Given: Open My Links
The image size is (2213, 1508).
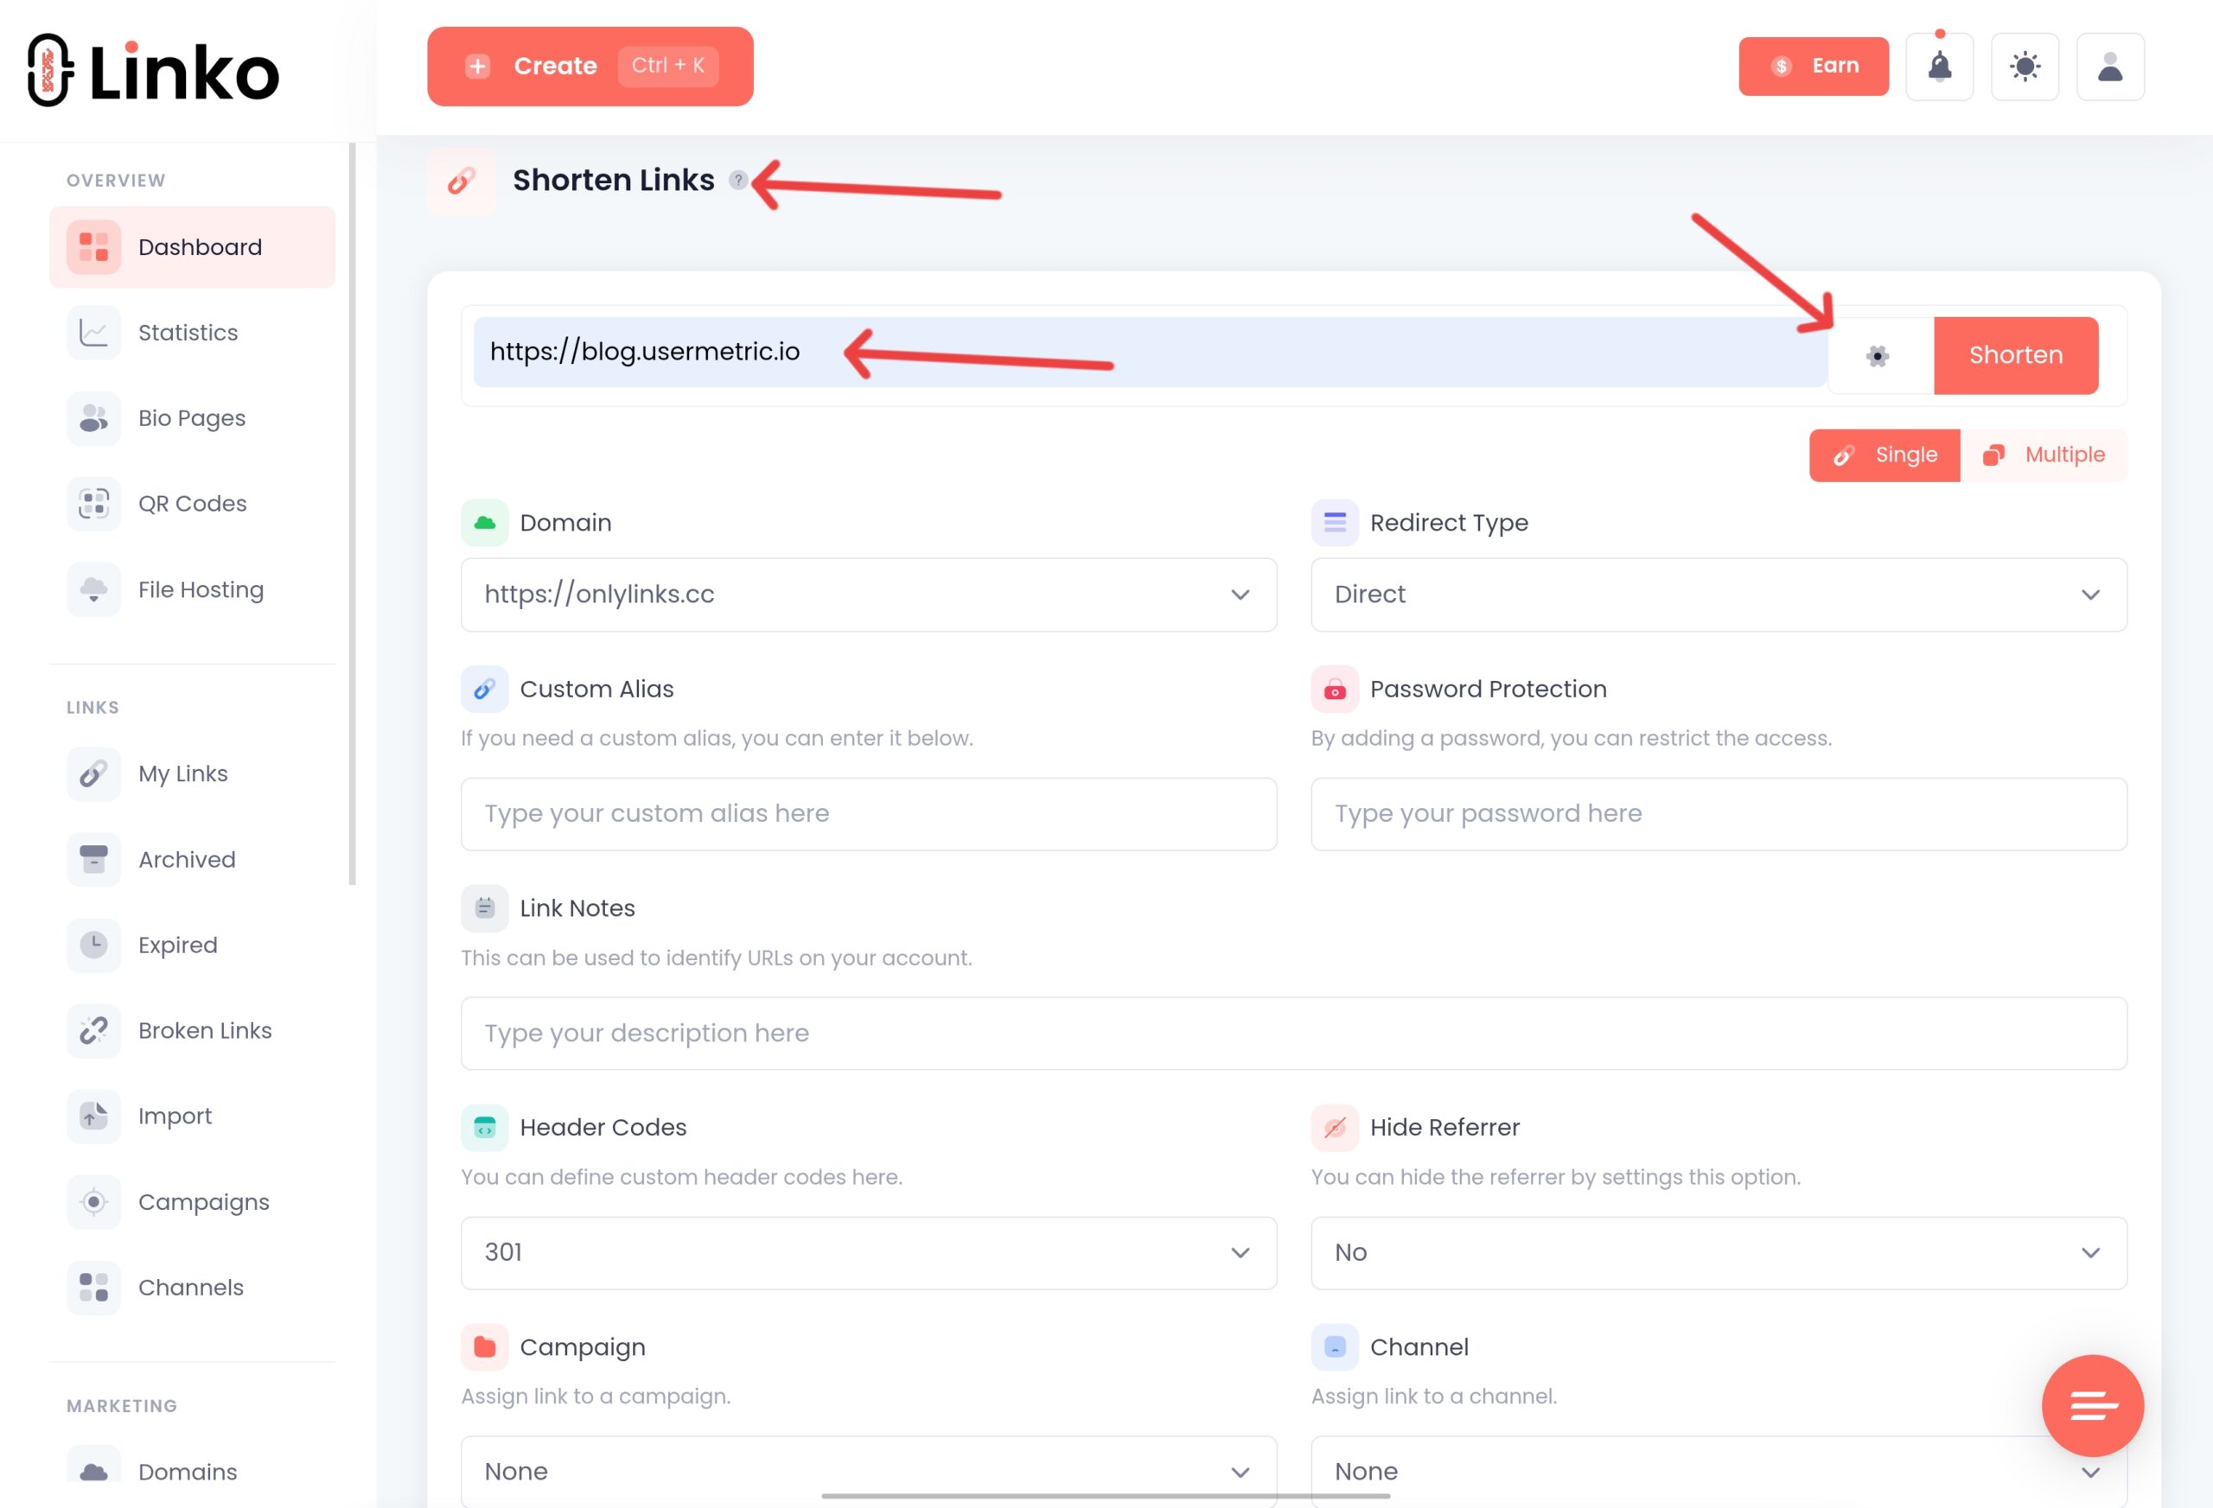Looking at the screenshot, I should [x=193, y=774].
